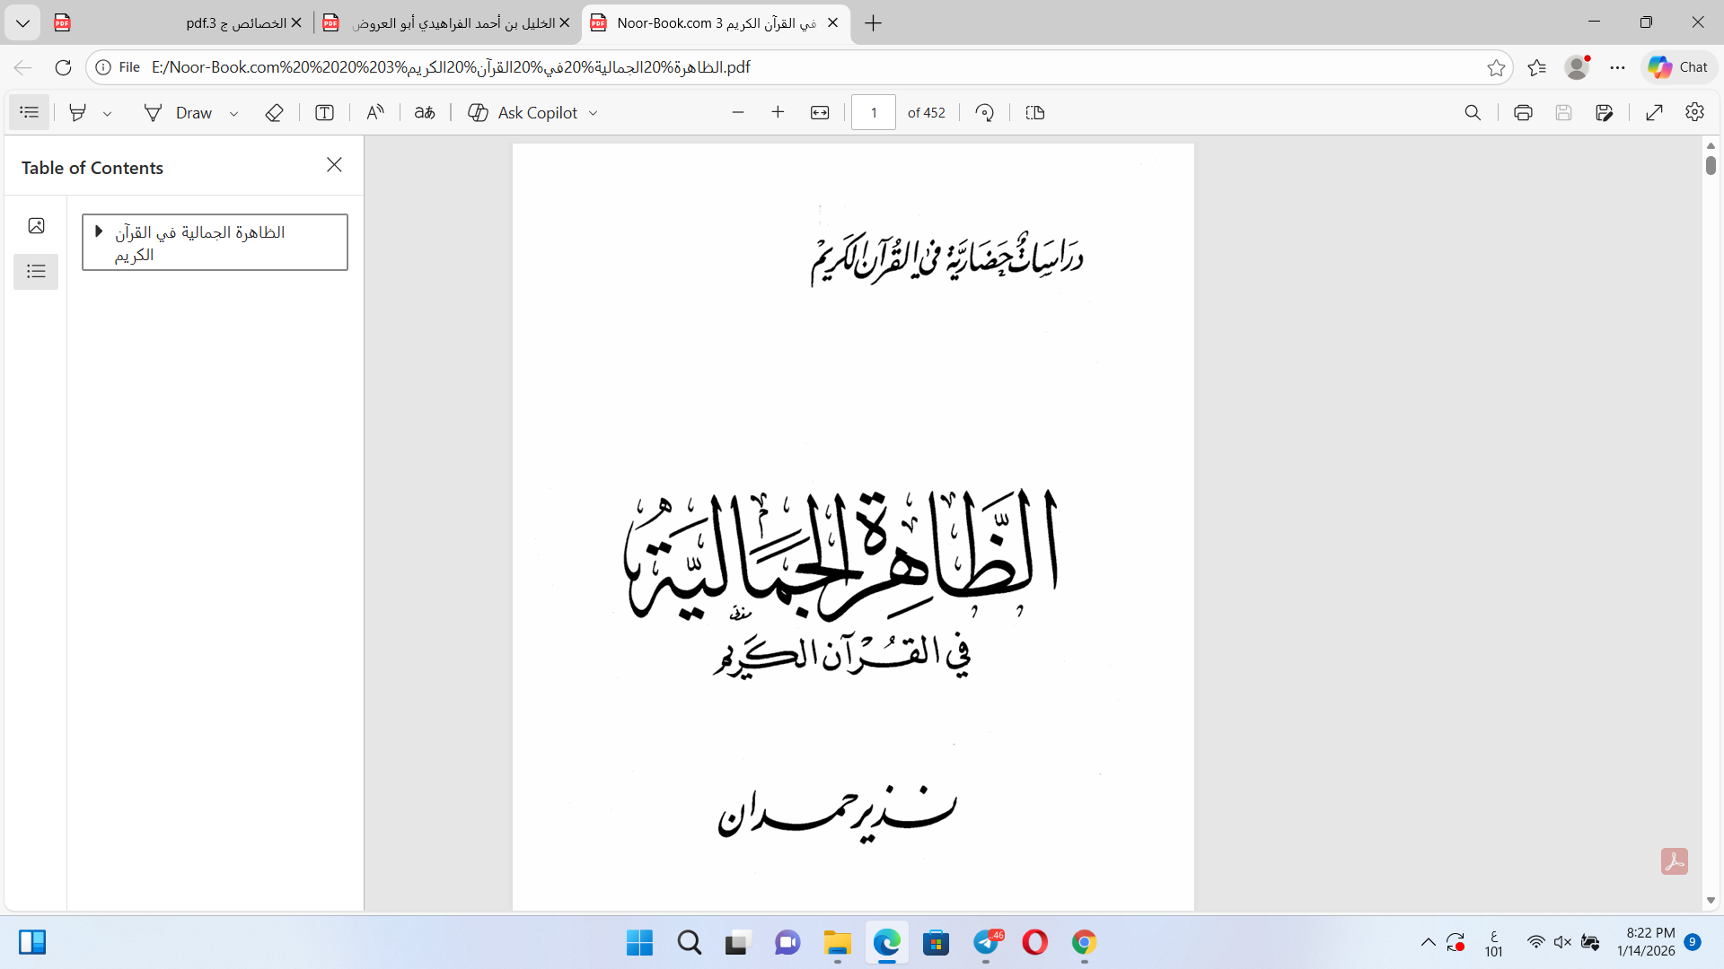
Task: Start Read aloud
Action: coord(375,112)
